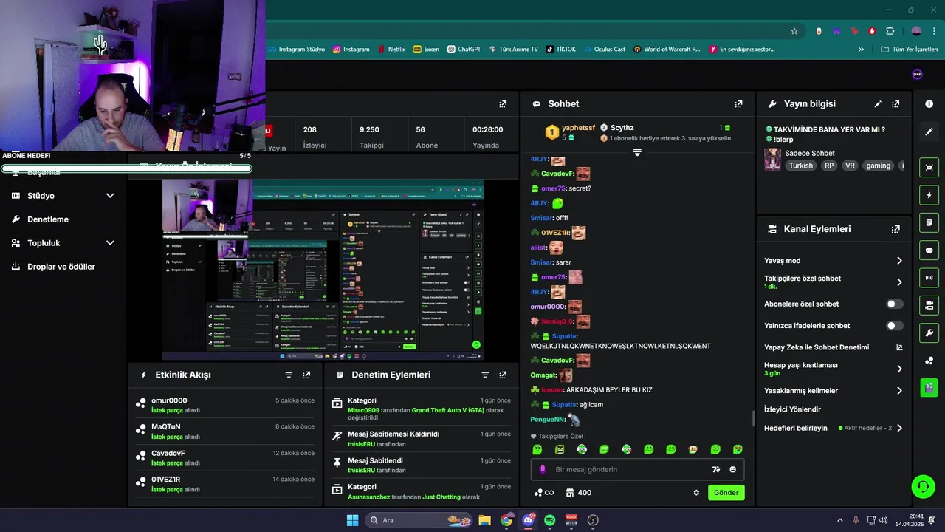Viewport: 945px width, 532px height.
Task: Open the emoji picker in message box
Action: click(x=732, y=469)
